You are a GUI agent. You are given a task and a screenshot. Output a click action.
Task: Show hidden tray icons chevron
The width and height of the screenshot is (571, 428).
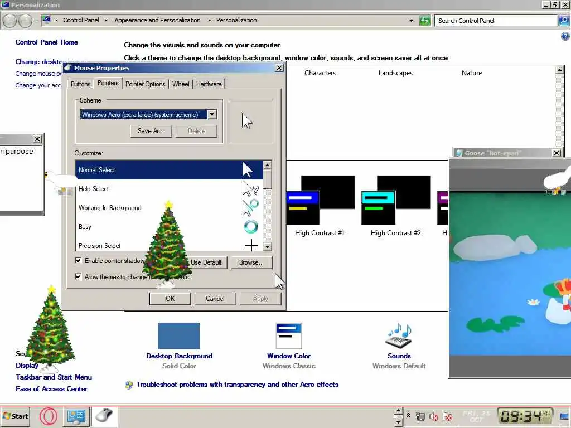click(x=408, y=415)
